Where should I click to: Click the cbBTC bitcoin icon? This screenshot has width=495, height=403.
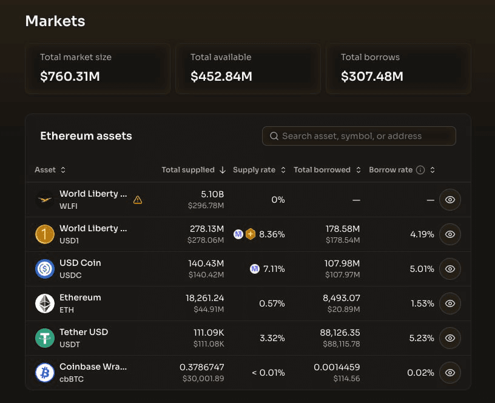[x=44, y=373]
